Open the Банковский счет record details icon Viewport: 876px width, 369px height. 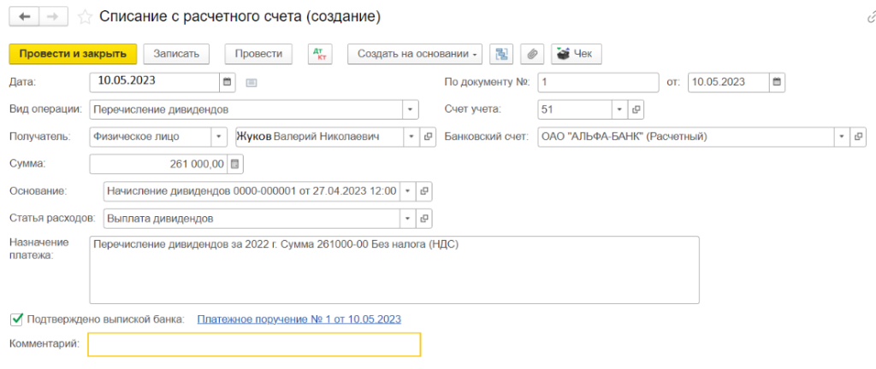(x=859, y=136)
